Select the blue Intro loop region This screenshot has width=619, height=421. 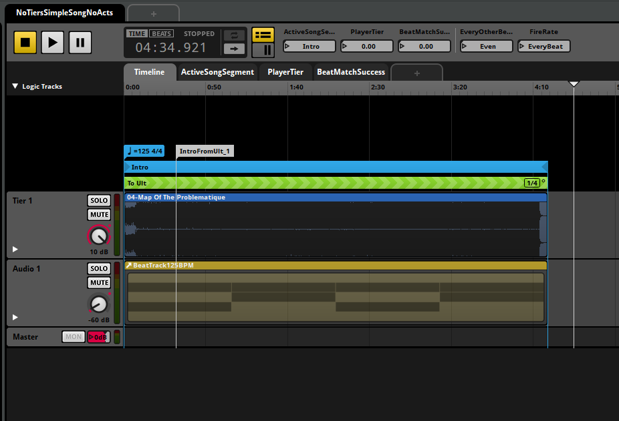coord(336,167)
